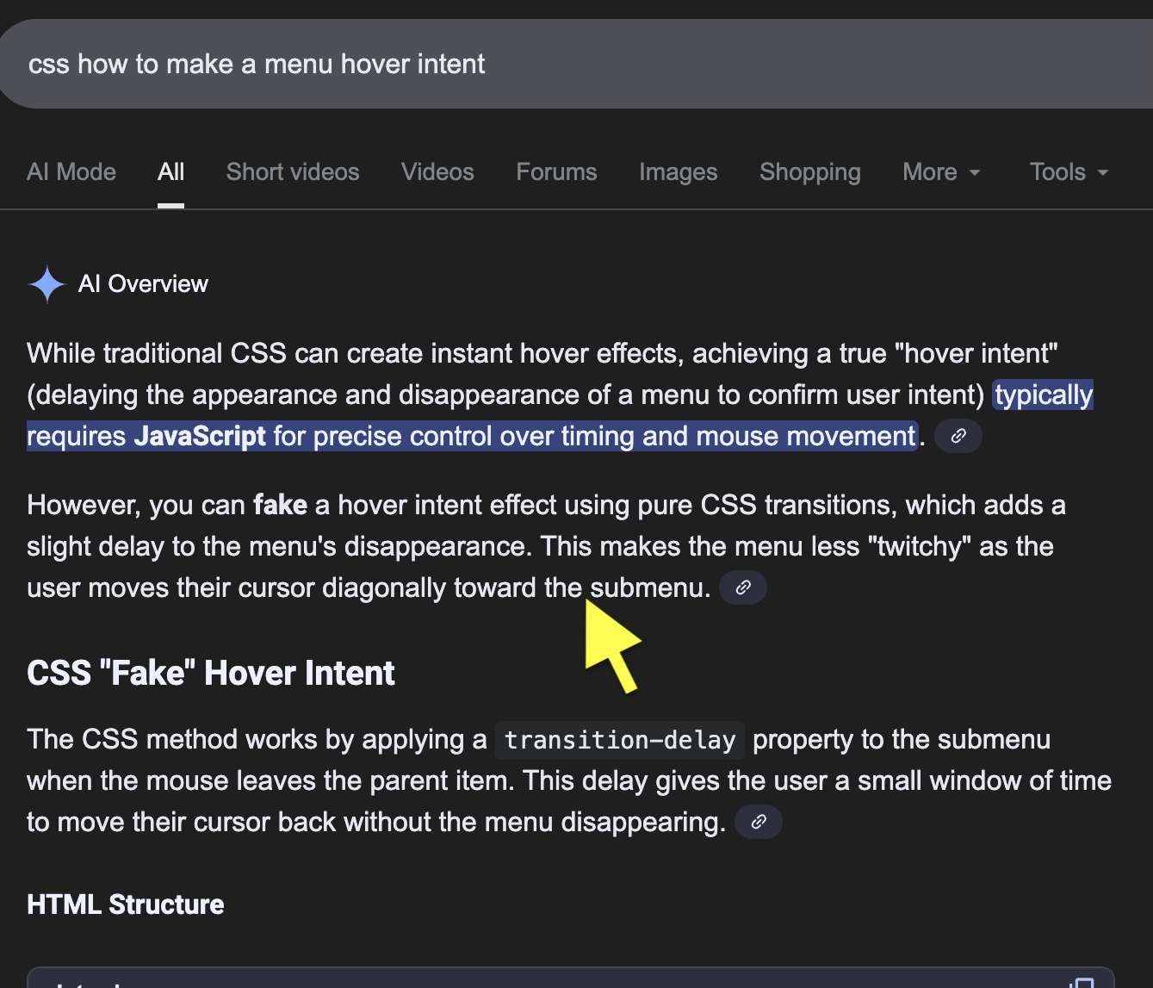Switch to the AI Mode tab
Viewport: 1153px width, 988px height.
[71, 172]
